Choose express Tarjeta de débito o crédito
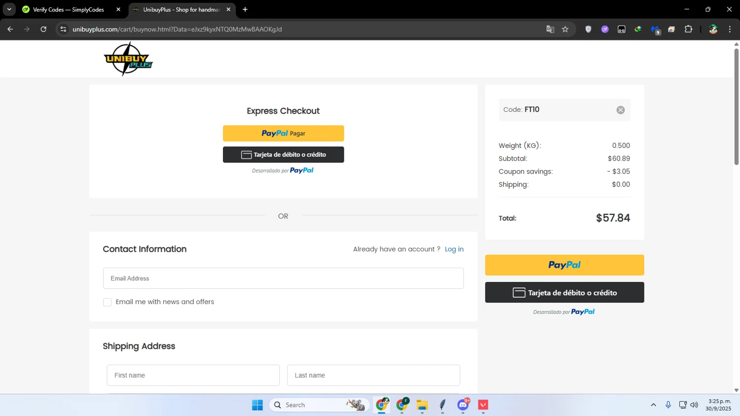 click(x=283, y=154)
